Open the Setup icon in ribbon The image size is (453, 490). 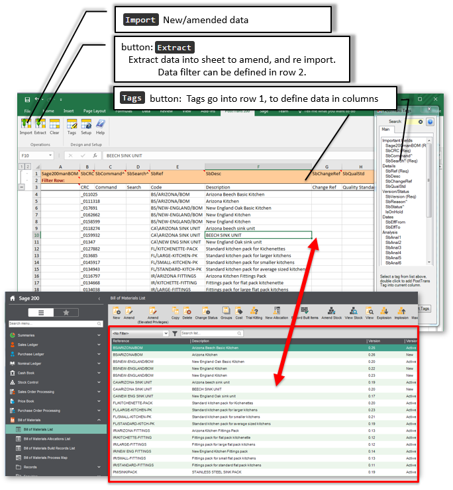tap(86, 124)
